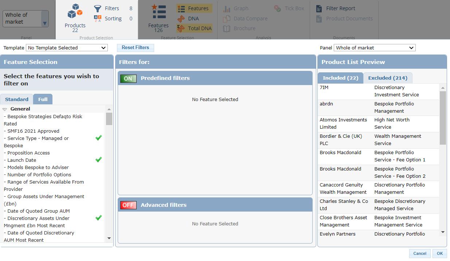
Task: Open the Brochure book icon
Action: [227, 28]
